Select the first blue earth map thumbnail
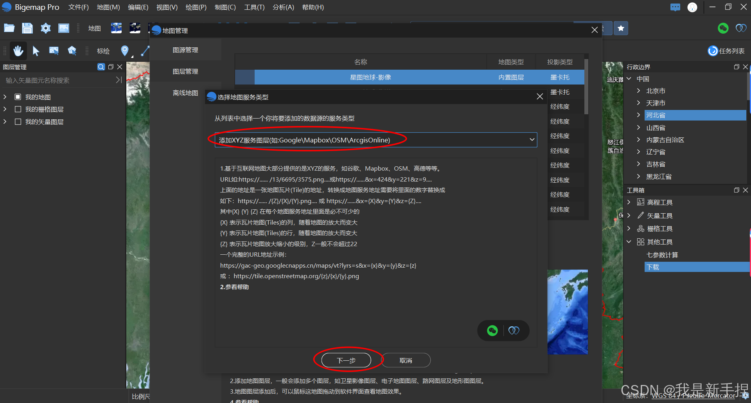This screenshot has height=403, width=751. coord(116,28)
